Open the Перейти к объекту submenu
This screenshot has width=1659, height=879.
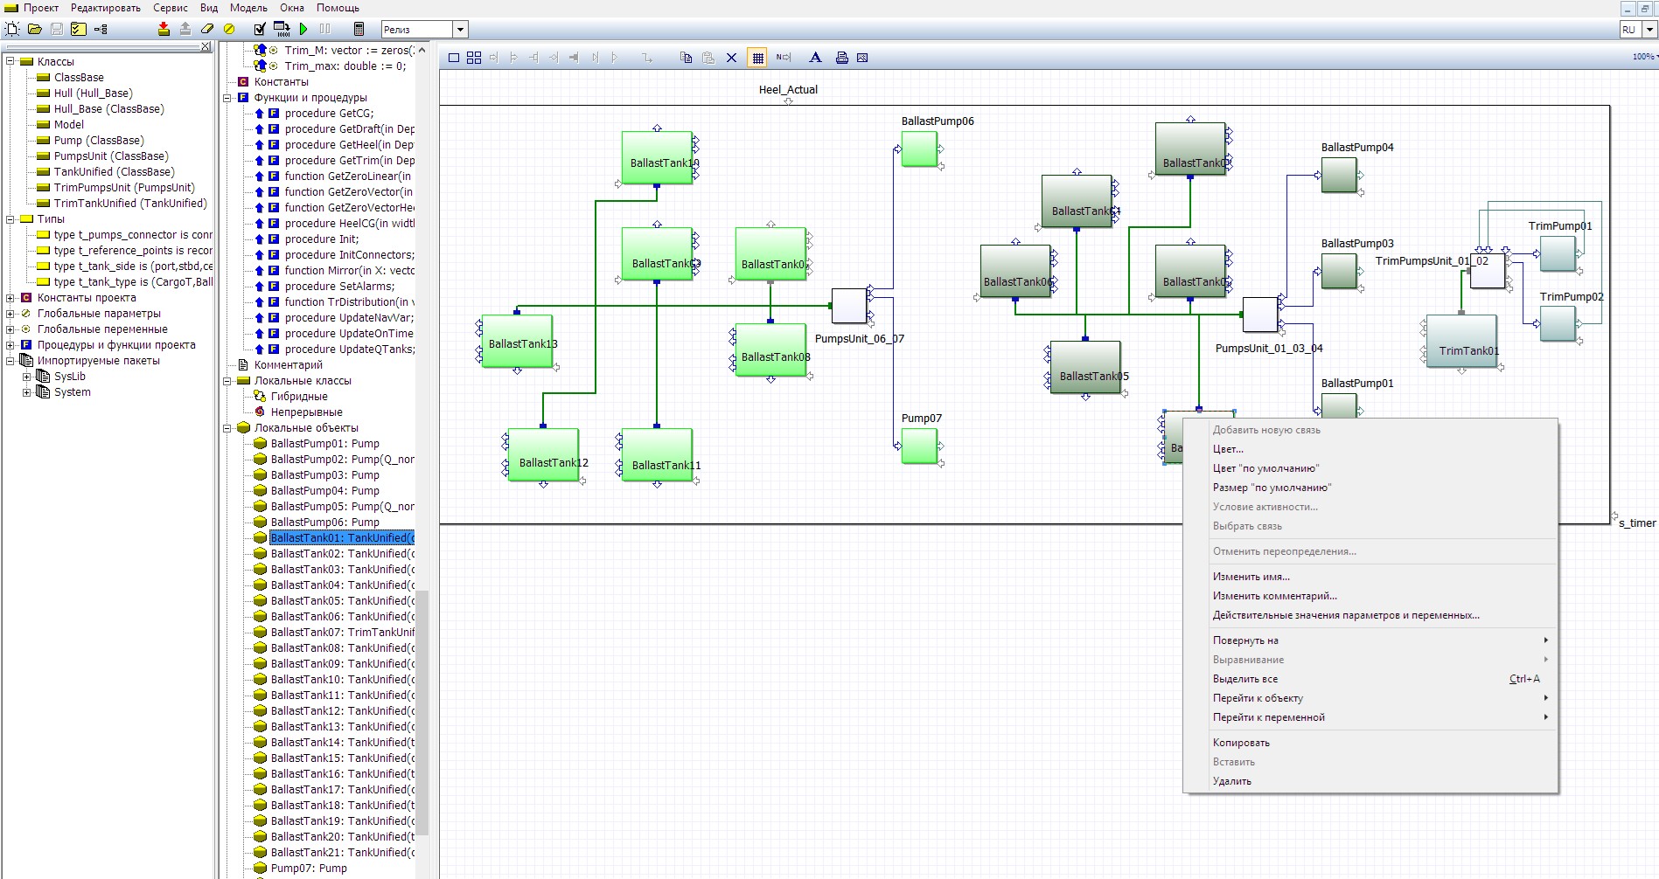1370,698
